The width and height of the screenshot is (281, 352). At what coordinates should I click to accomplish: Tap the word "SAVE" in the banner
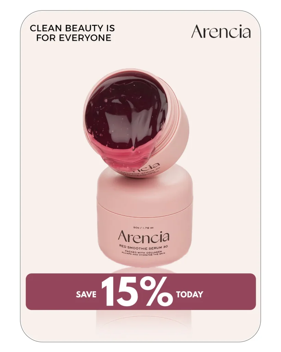pyautogui.click(x=86, y=294)
